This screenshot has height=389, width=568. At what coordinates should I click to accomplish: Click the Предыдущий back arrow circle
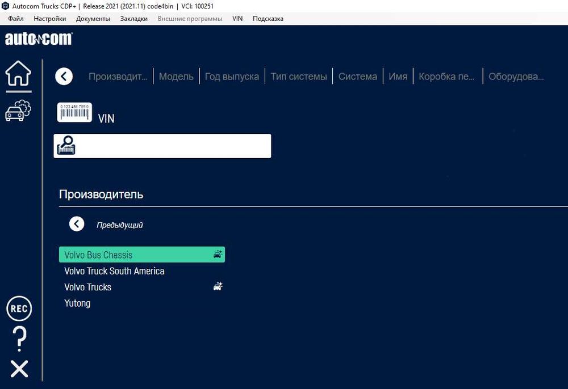coord(77,224)
